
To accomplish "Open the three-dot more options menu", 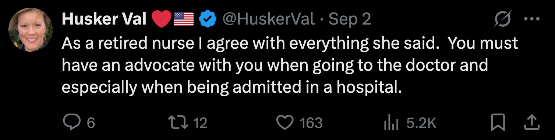I will pos(531,19).
